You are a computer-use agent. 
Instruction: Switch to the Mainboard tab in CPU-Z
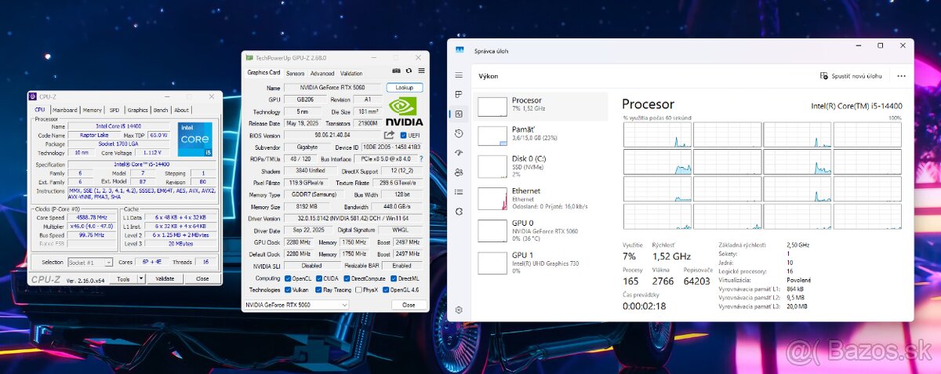[x=64, y=110]
